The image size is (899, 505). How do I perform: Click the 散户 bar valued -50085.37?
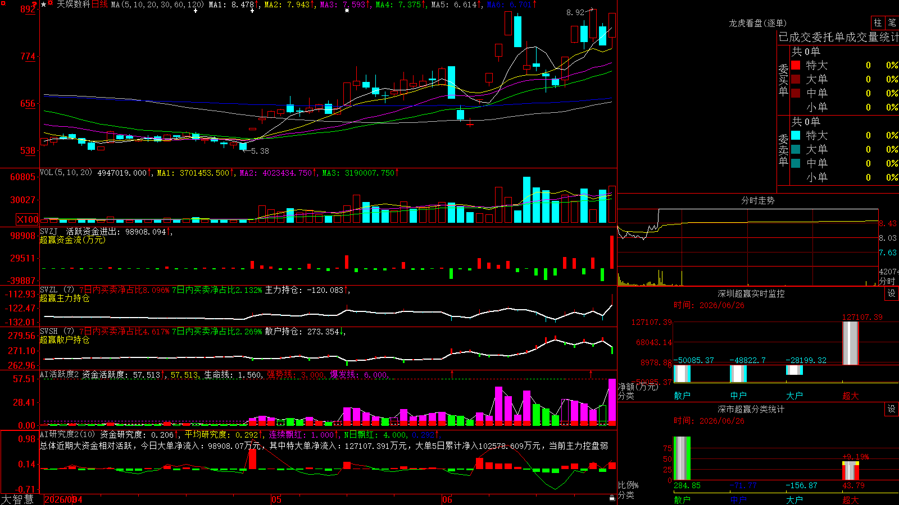(x=682, y=374)
